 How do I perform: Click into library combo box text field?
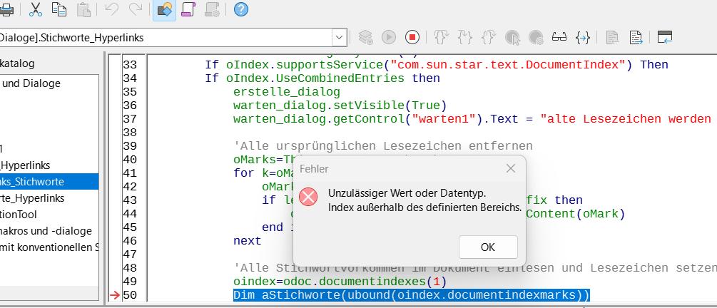click(x=164, y=37)
